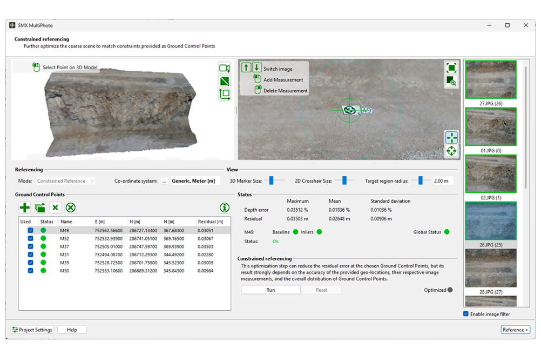This screenshot has width=541, height=361.
Task: Open the Mode Constrained Reference dropdown
Action: [x=65, y=180]
